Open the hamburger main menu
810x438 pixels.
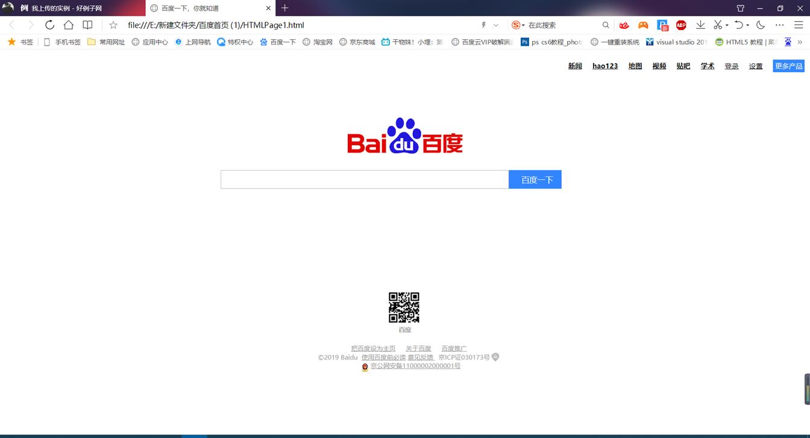[799, 25]
